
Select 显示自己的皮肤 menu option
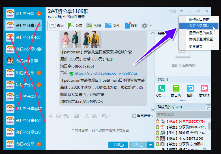(201, 33)
